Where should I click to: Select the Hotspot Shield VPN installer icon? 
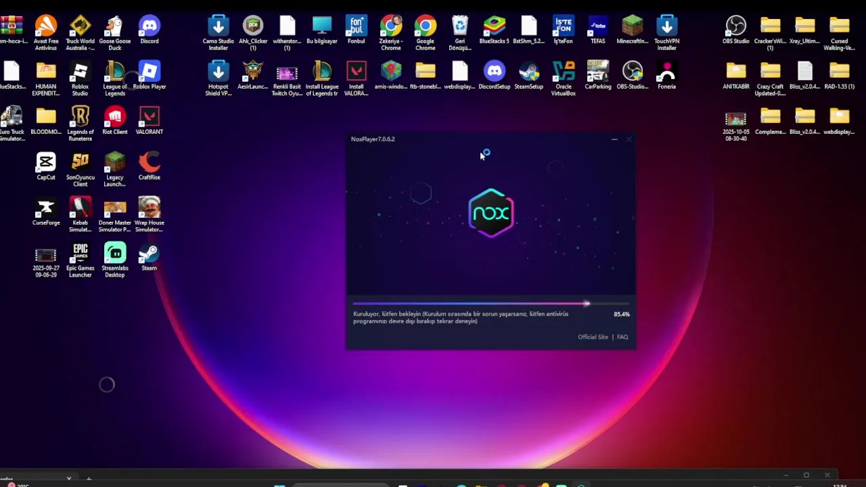click(218, 78)
